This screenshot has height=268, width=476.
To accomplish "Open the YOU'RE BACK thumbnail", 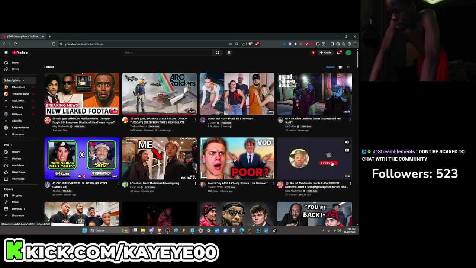I will click(315, 214).
